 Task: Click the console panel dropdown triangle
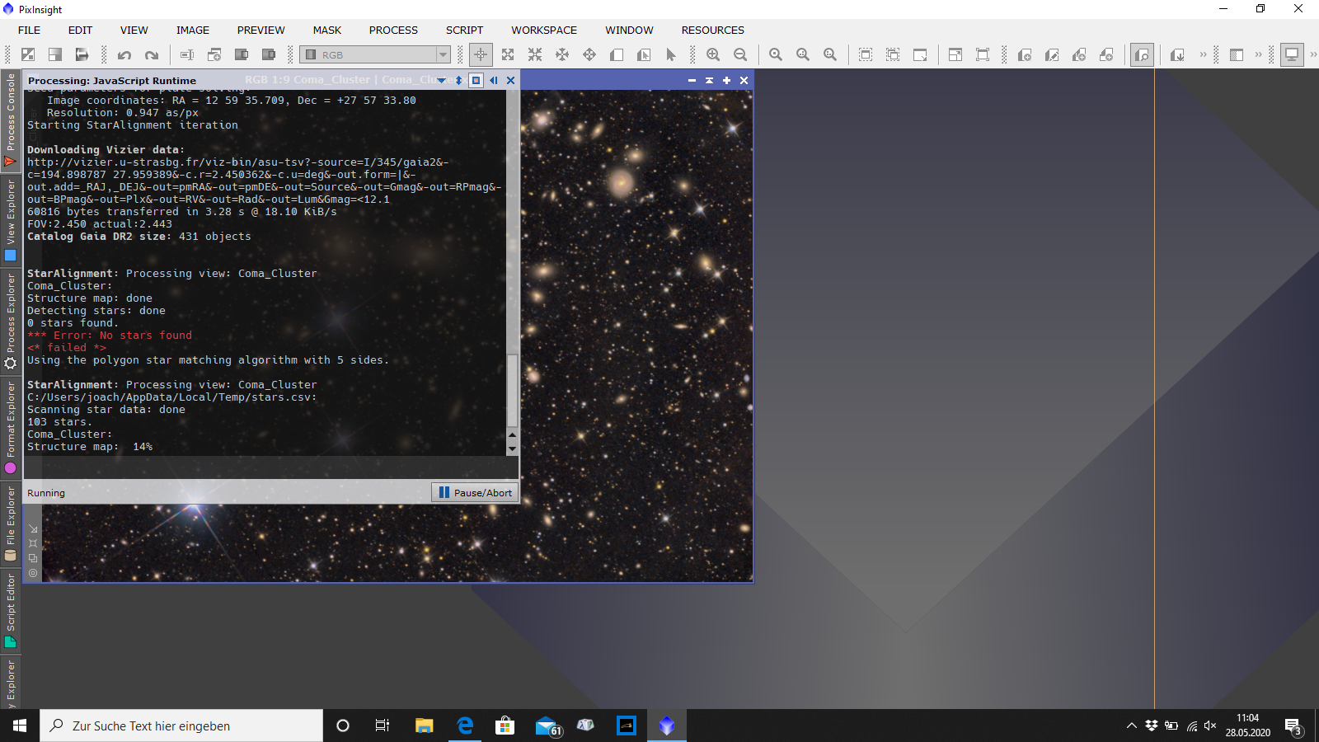[442, 81]
